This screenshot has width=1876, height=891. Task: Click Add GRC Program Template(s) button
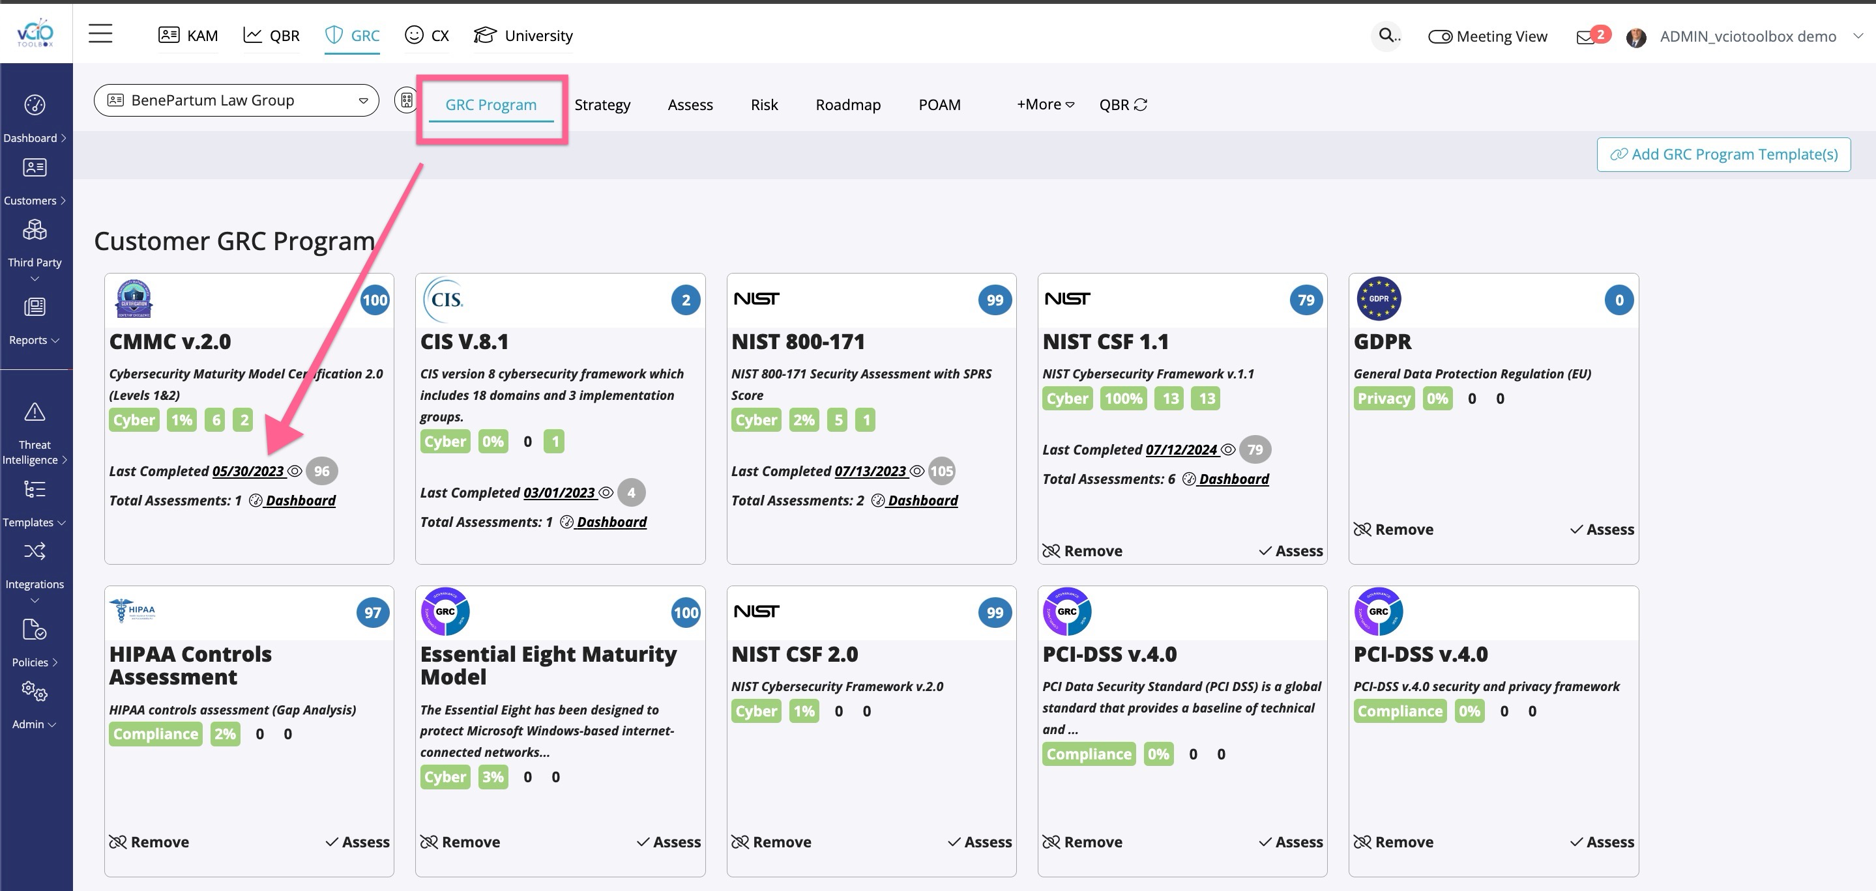tap(1723, 154)
